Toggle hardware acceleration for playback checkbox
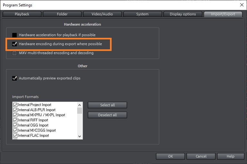The height and width of the screenshot is (164, 247). (14, 35)
